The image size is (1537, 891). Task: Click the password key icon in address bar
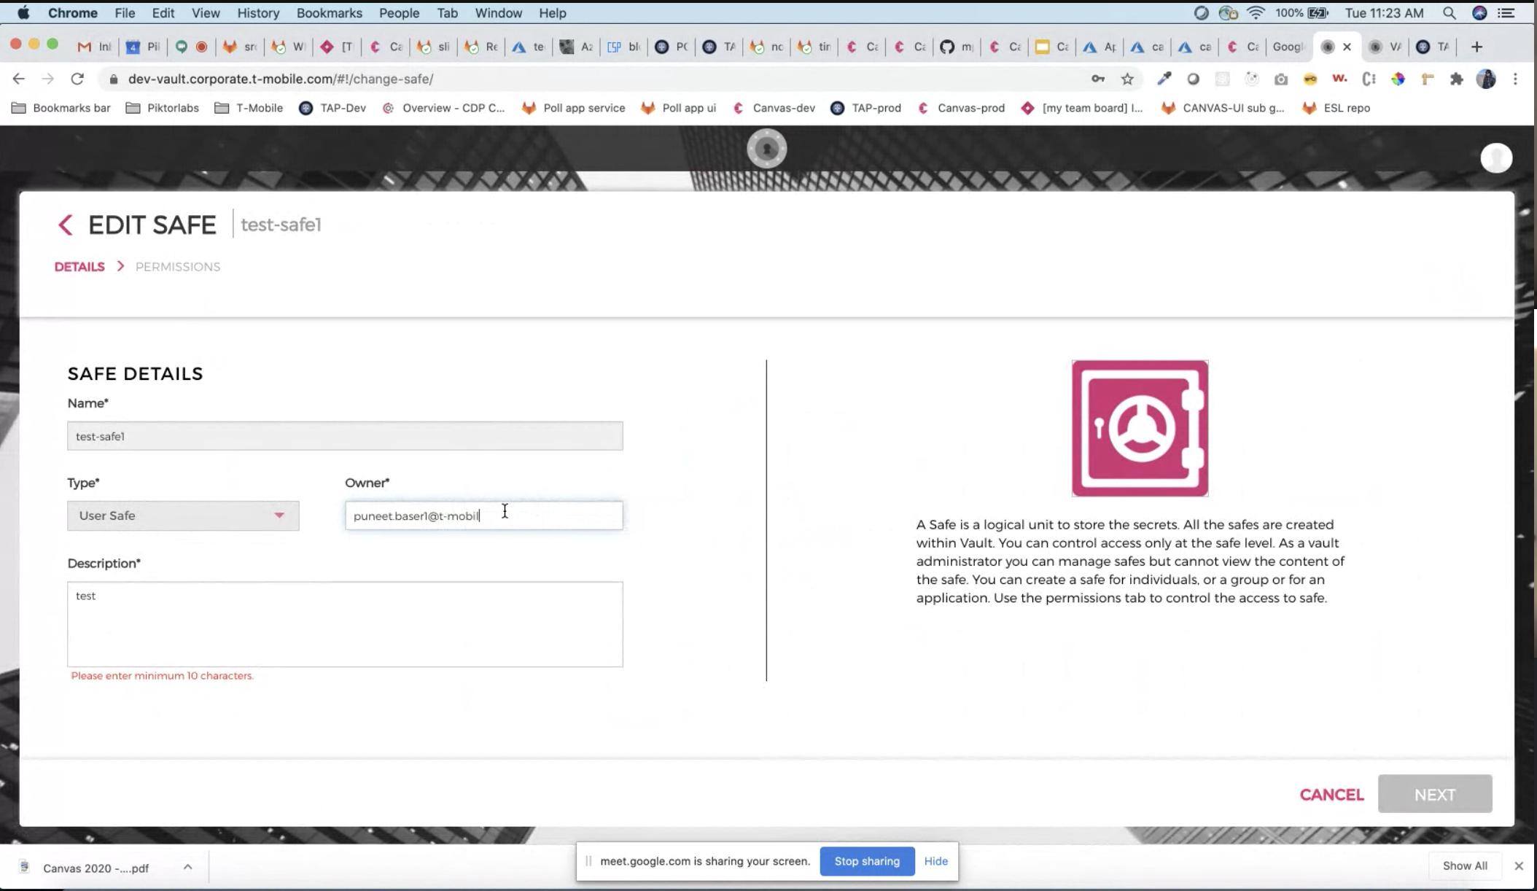[x=1097, y=79]
